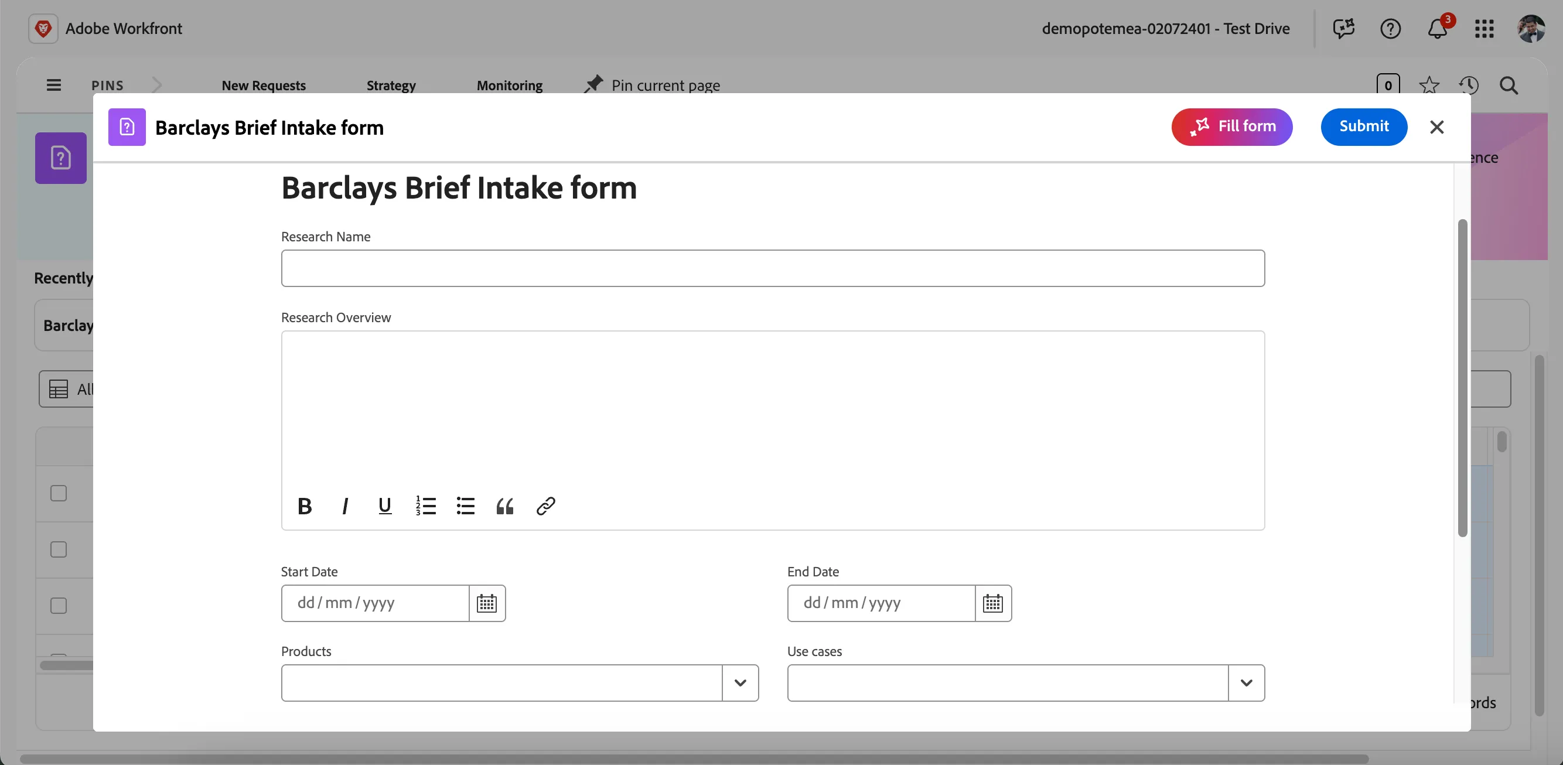Add a block quote
This screenshot has width=1563, height=765.
tap(505, 506)
